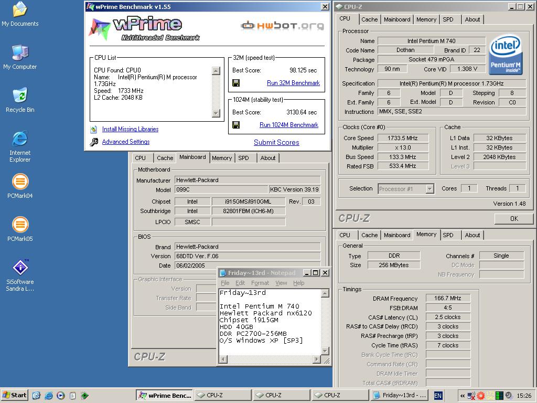Click Notepad horizontal scroll left arrow
Image resolution: width=537 pixels, height=403 pixels.
[x=223, y=359]
